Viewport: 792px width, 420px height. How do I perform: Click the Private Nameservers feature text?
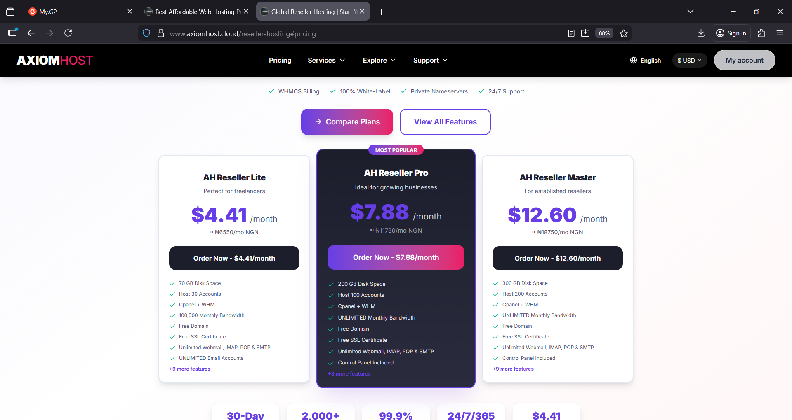pos(439,91)
